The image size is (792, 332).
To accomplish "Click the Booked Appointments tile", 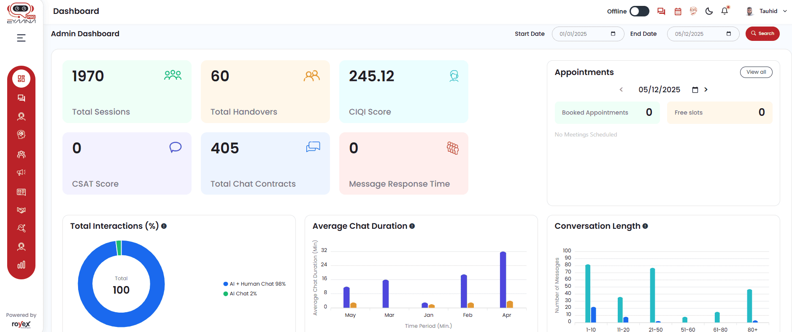I will (x=607, y=112).
